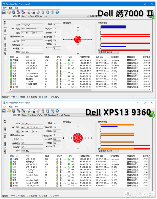Click the connect computers icon in lower toolbar
Screen dimensions: 157x199
click(18, 111)
